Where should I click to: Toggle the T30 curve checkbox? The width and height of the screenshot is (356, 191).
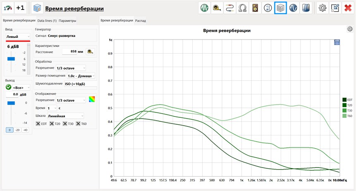click(x=65, y=124)
